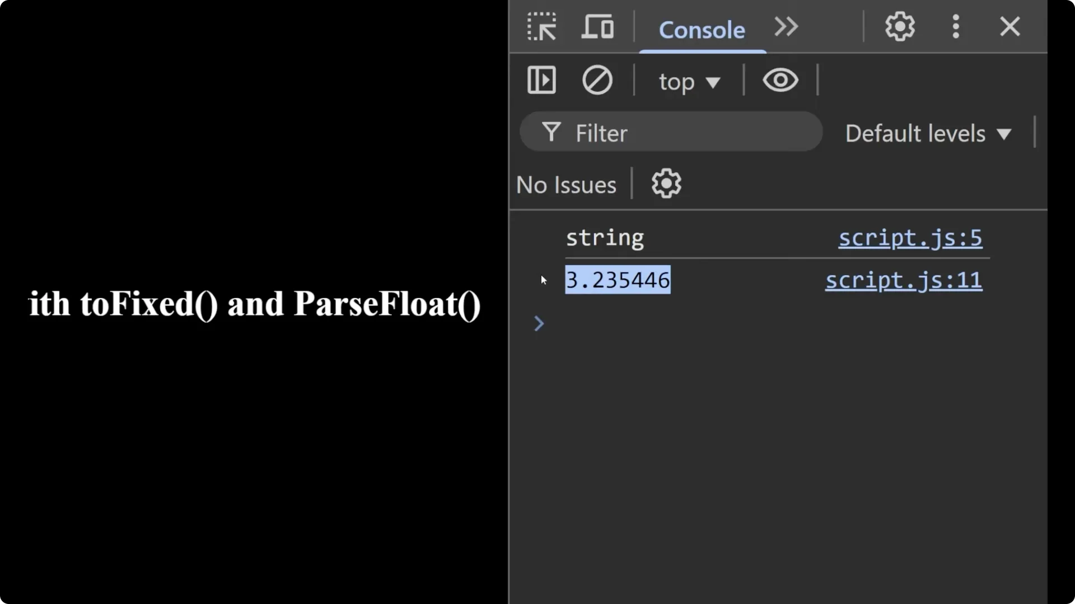This screenshot has width=1075, height=604.
Task: Create a live expression with eye icon
Action: pyautogui.click(x=780, y=80)
